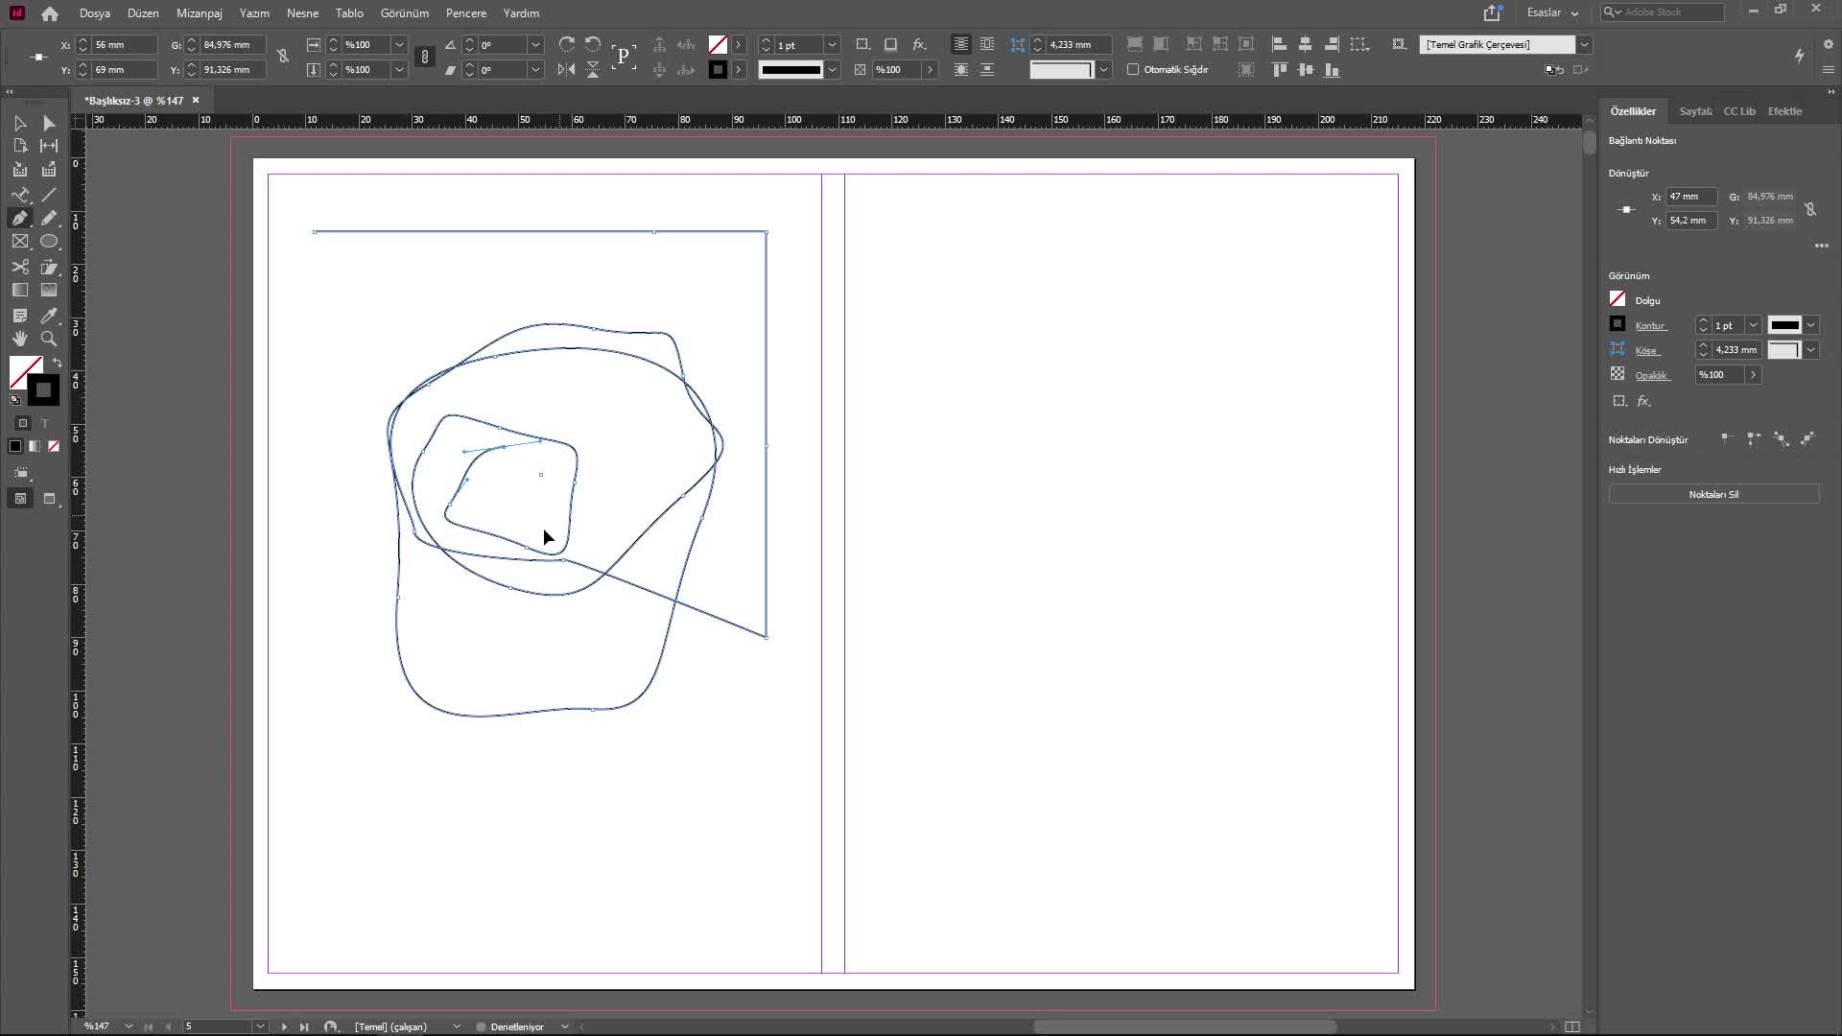Select the Type on a Path tool
This screenshot has height=1036, width=1842.
tap(20, 195)
